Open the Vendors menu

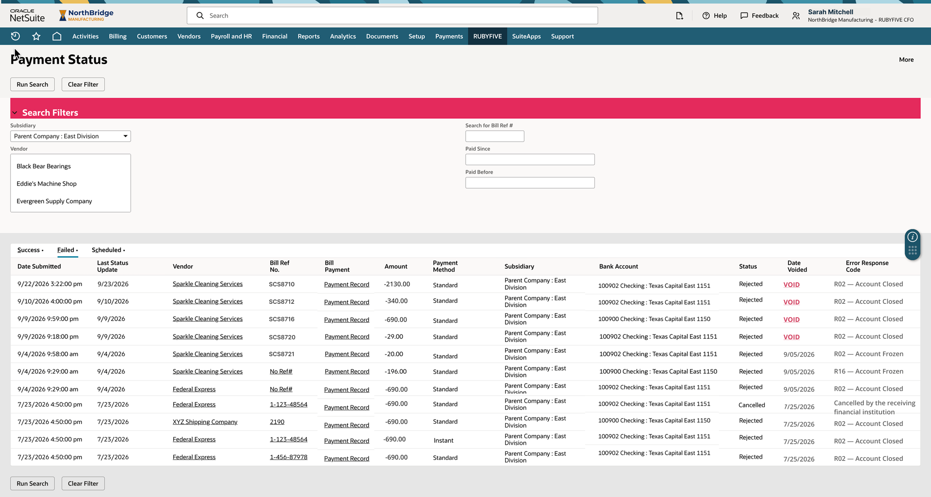click(189, 36)
